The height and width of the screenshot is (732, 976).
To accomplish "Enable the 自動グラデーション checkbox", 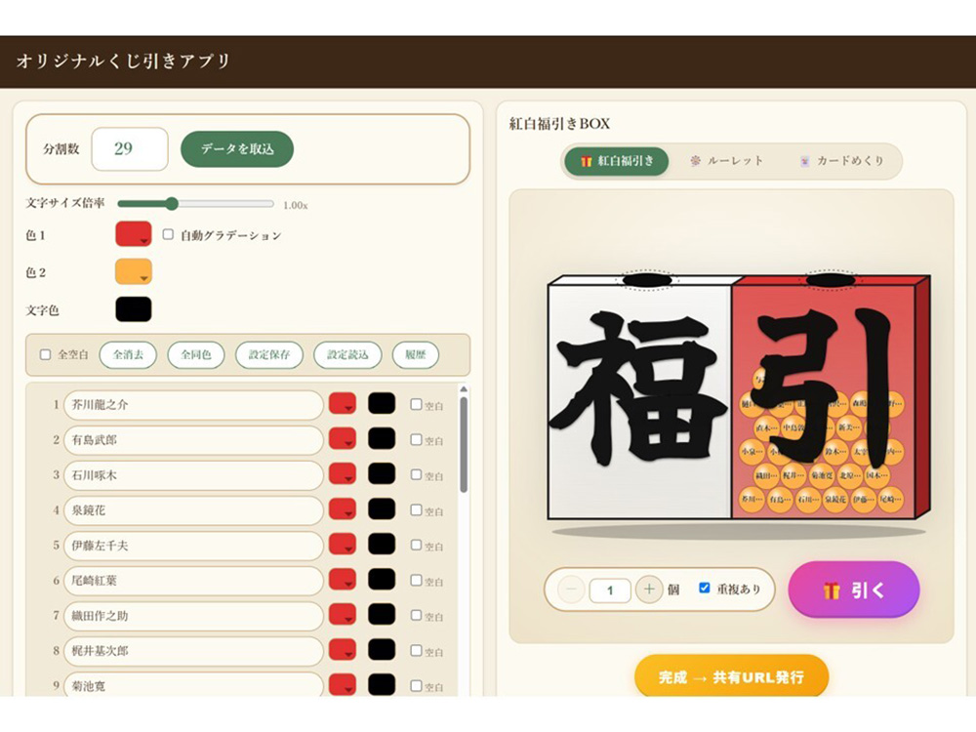I will [168, 234].
